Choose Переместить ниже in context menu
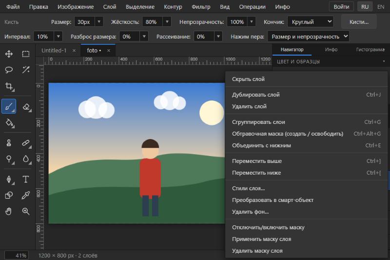390x260 pixels. pyautogui.click(x=307, y=173)
